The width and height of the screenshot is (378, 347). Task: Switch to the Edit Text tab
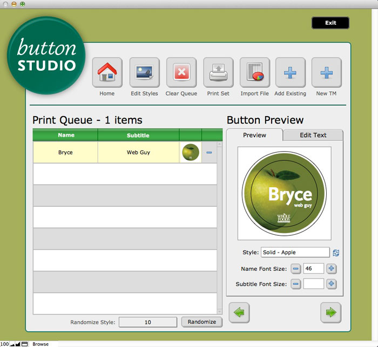(313, 135)
